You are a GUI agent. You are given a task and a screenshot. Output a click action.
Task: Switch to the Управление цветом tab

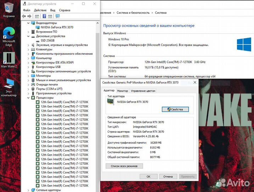[143, 91]
